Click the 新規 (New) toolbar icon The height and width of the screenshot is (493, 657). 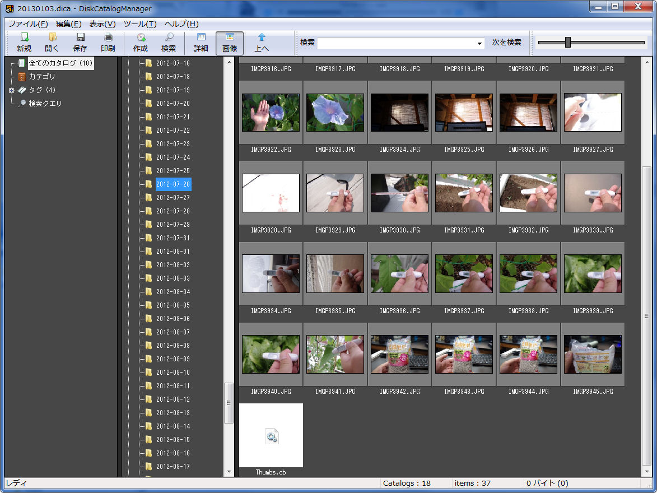(x=24, y=38)
